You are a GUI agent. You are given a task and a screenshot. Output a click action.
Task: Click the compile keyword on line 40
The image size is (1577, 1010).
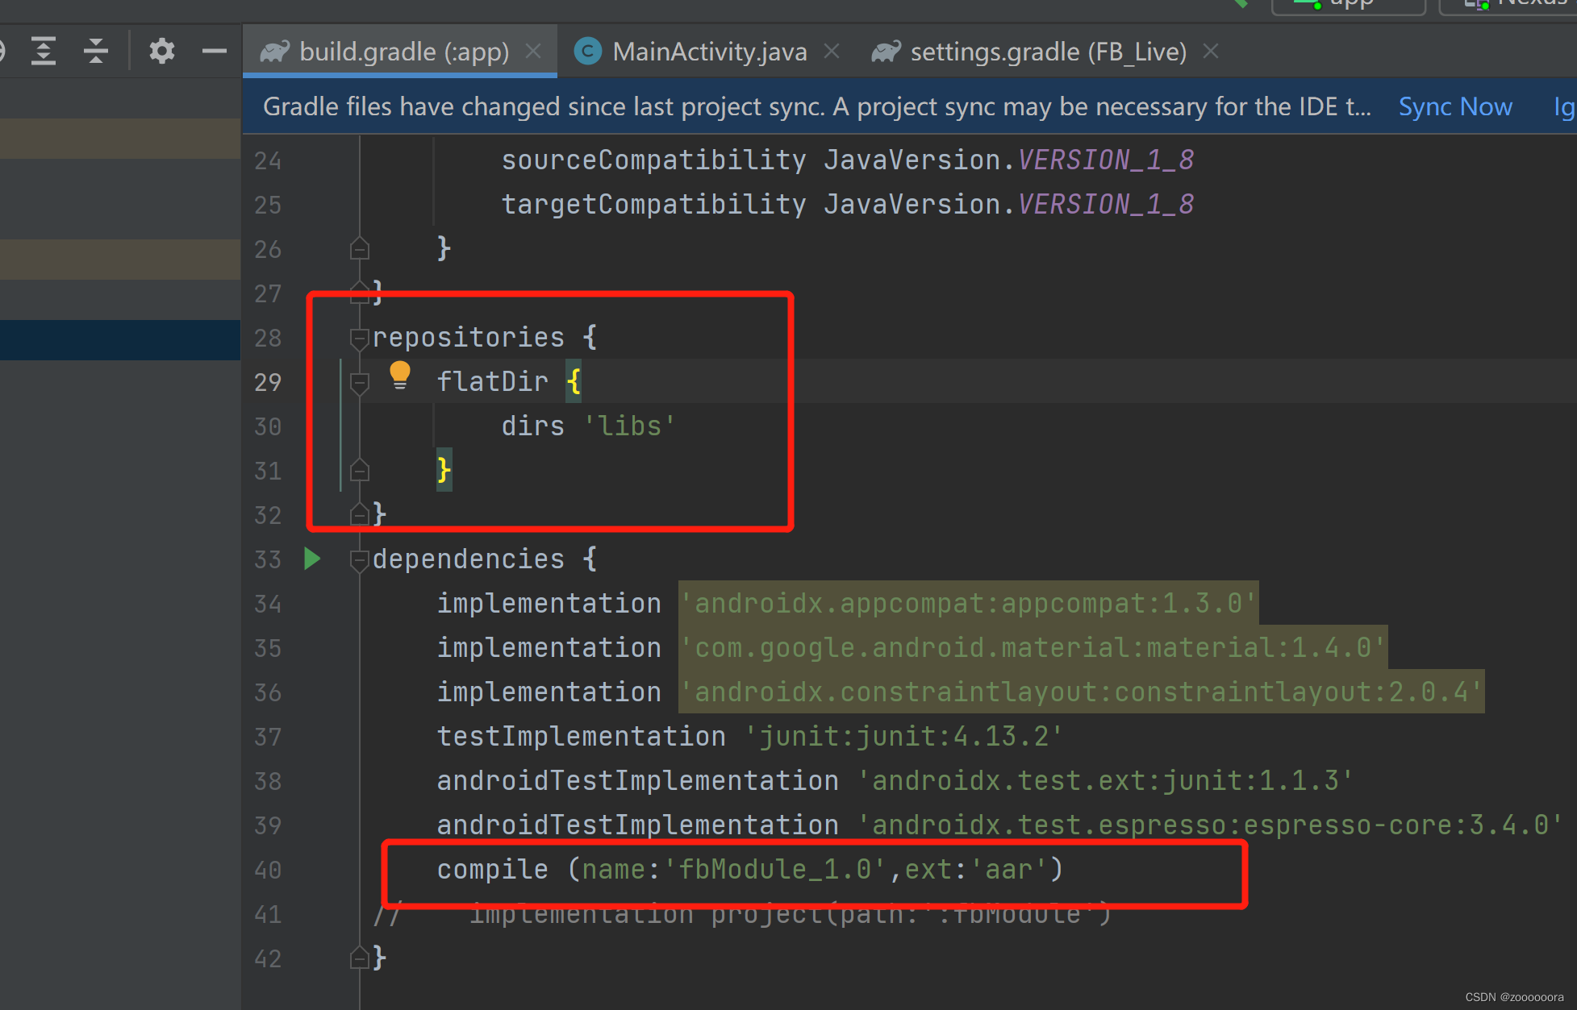[493, 869]
